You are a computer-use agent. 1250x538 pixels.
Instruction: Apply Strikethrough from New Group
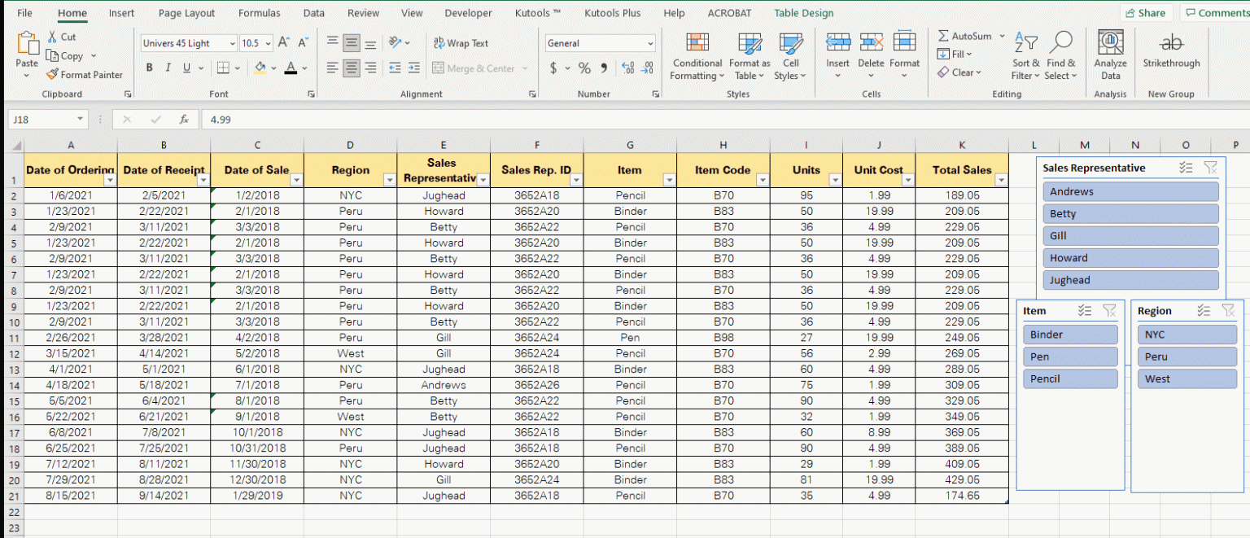1171,55
